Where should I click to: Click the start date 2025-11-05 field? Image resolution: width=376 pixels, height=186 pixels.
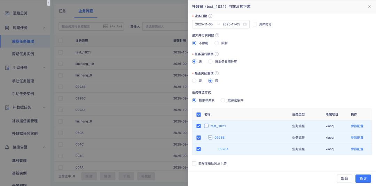click(x=204, y=24)
